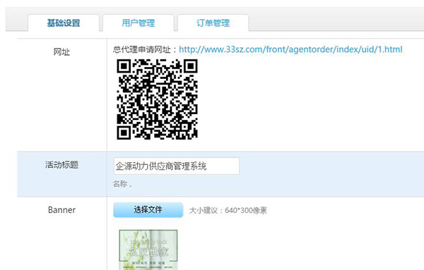Click the uploaded Banner thumbnail
424x270 pixels.
point(148,250)
